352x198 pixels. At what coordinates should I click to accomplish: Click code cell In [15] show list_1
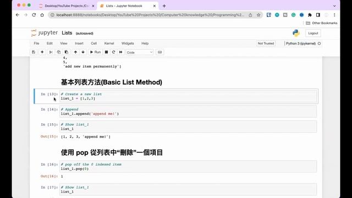(x=188, y=127)
